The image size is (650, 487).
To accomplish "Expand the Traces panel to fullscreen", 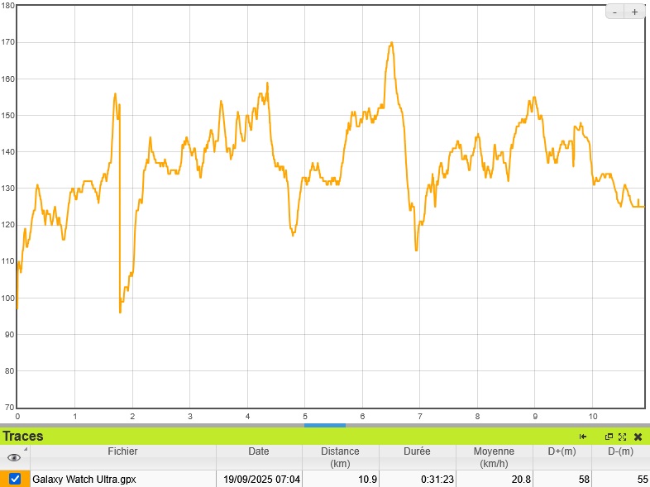I will click(x=622, y=437).
